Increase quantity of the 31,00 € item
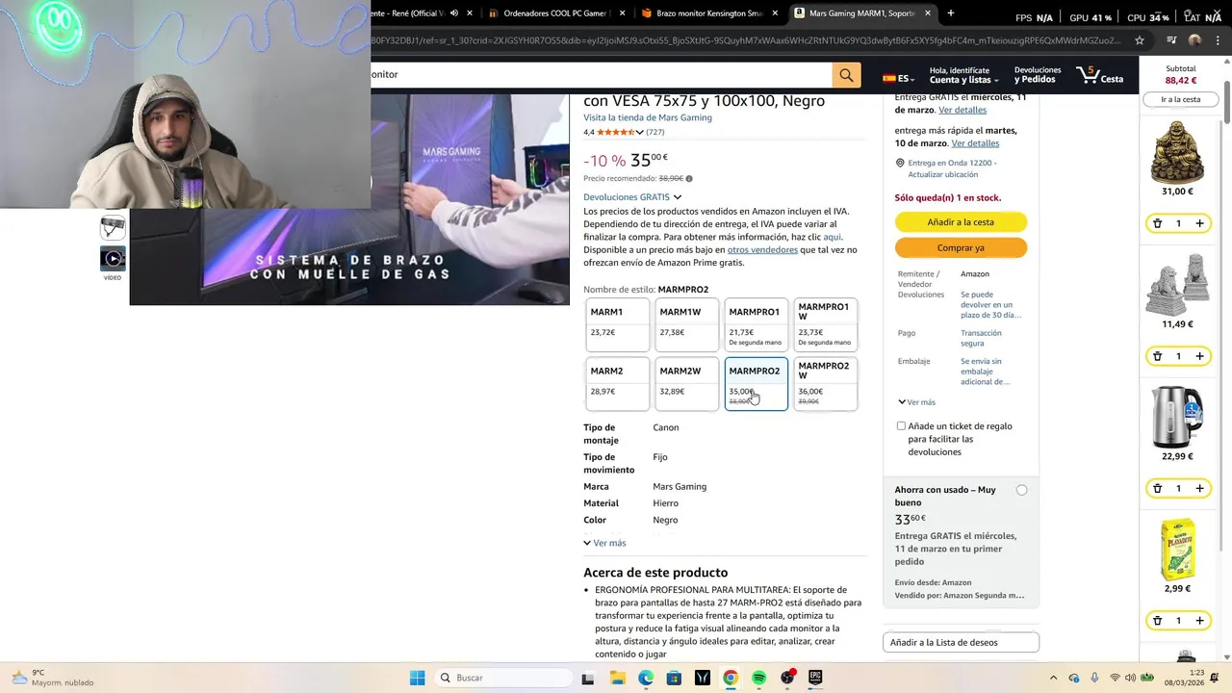1232x693 pixels. pyautogui.click(x=1199, y=223)
